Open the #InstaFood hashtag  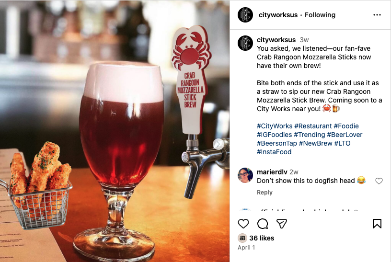click(x=274, y=152)
